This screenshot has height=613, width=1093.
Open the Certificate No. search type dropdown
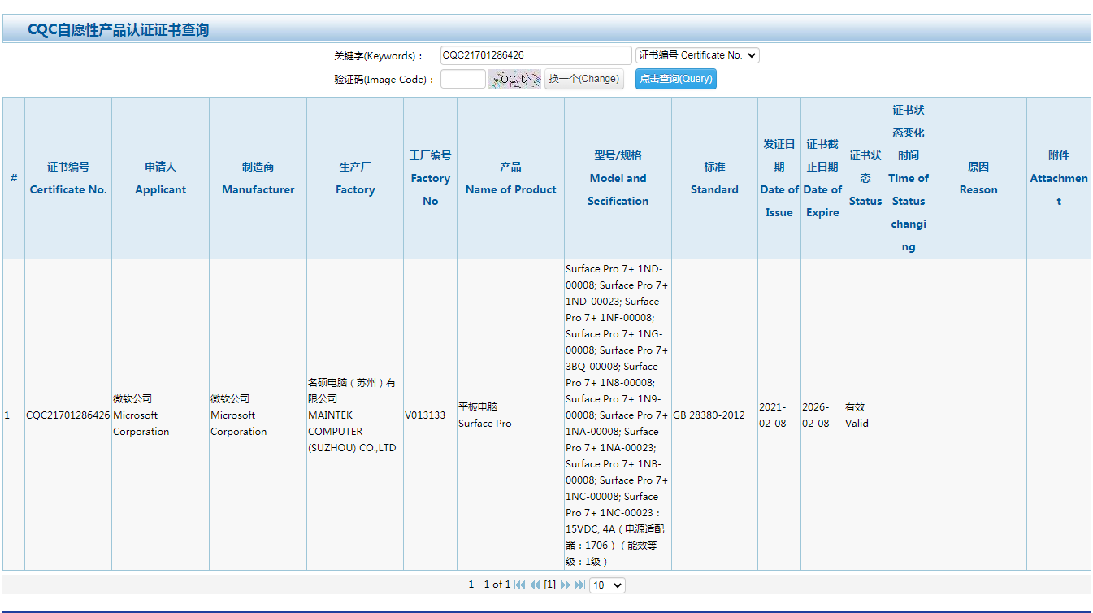[697, 55]
